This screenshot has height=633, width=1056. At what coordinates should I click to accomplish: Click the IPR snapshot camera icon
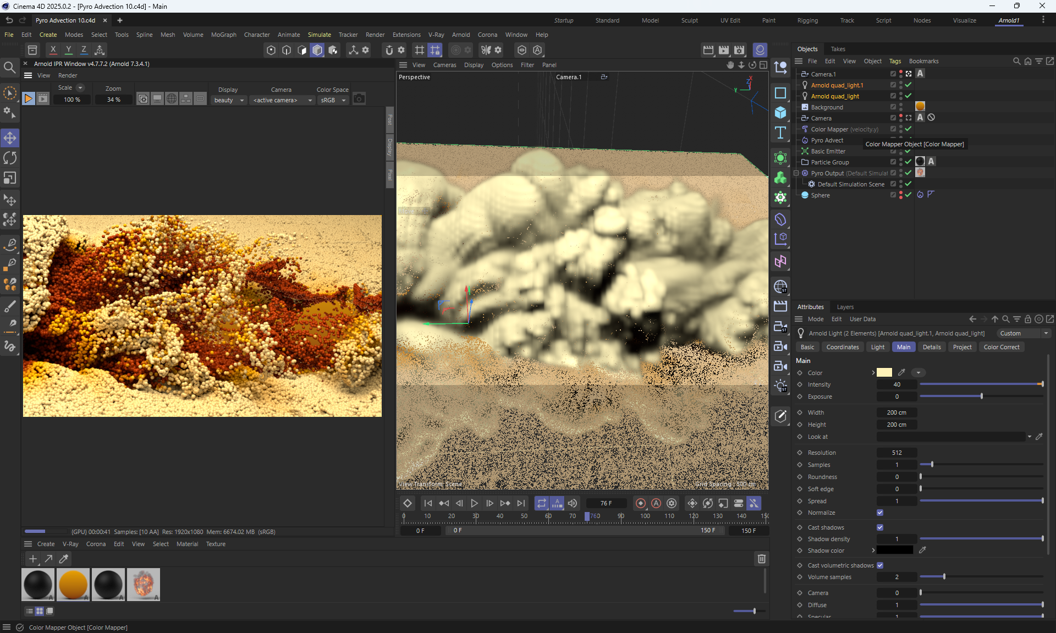(x=359, y=99)
